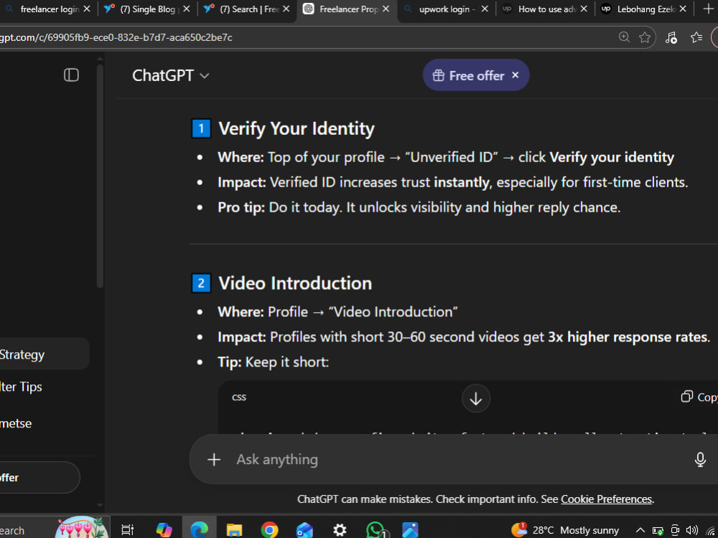718x538 pixels.
Task: Click the sidebar vertical scrollbar
Action: (x=100, y=176)
